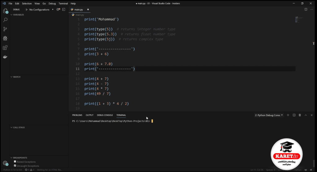
Task: Select the TERMINAL panel tab
Action: [x=121, y=115]
